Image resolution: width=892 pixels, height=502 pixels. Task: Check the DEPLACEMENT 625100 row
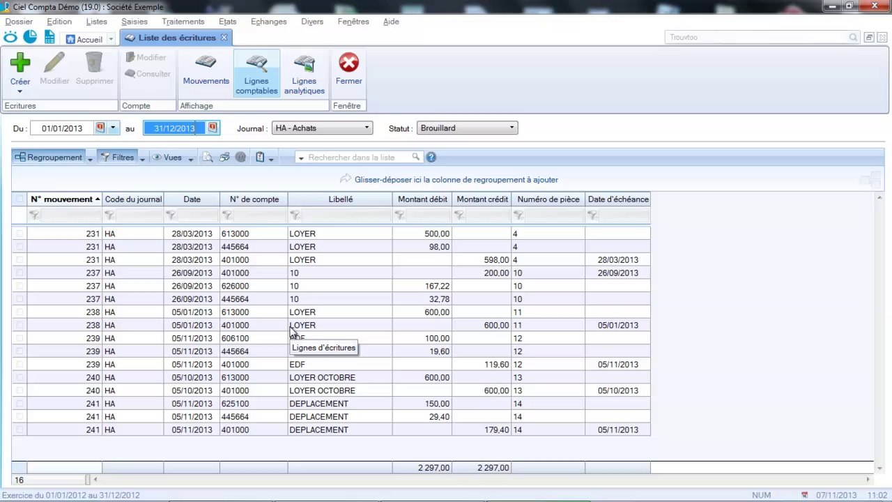[x=20, y=404]
